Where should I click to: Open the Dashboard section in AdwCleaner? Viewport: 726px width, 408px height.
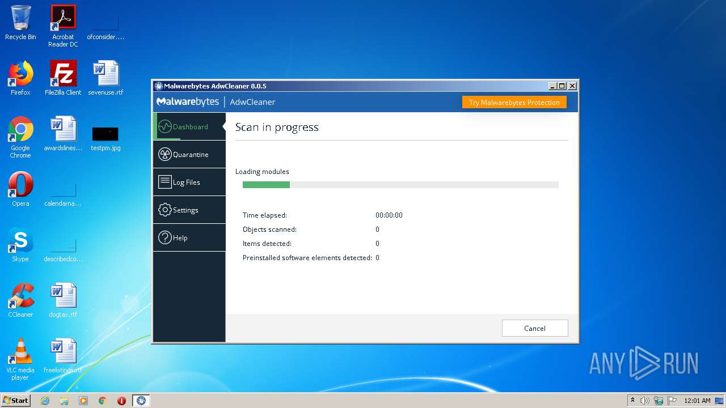189,126
